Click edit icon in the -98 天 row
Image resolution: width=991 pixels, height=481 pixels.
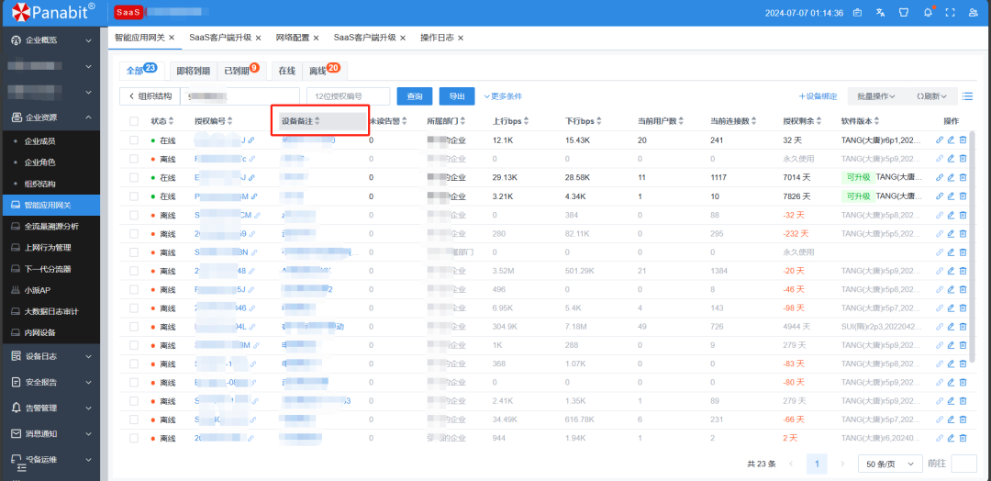pos(951,308)
